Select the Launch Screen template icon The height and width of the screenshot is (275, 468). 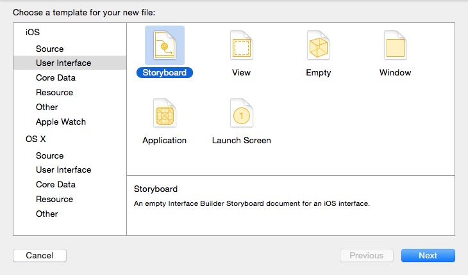coord(241,114)
